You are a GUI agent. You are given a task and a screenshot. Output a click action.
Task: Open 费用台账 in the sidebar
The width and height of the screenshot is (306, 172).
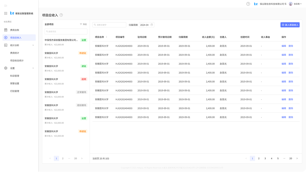pos(15,30)
